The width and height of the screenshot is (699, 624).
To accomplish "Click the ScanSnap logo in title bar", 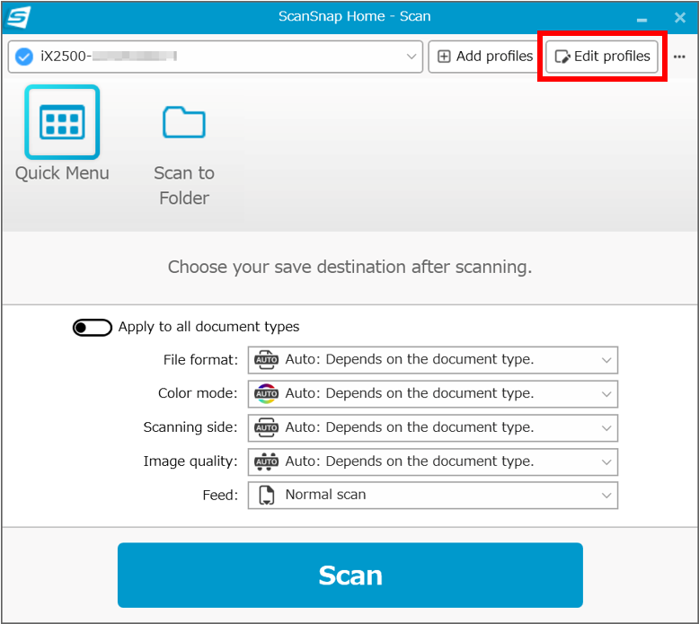I will coord(19,17).
